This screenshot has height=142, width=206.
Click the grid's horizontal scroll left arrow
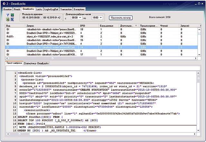click(x=7, y=58)
